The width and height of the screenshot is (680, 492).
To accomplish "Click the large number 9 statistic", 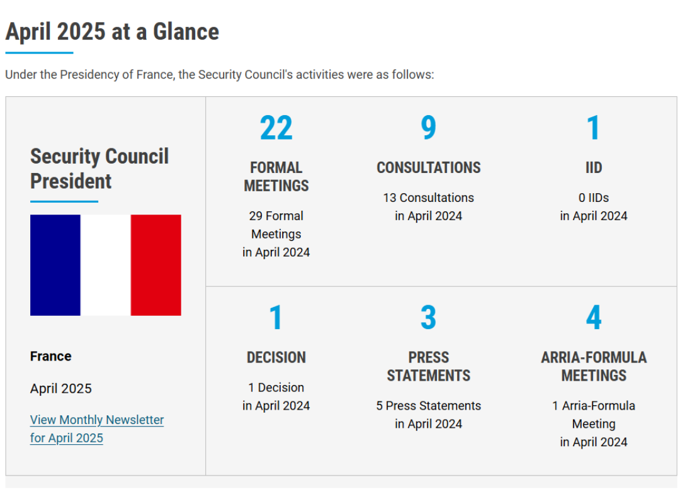I will coord(428,128).
